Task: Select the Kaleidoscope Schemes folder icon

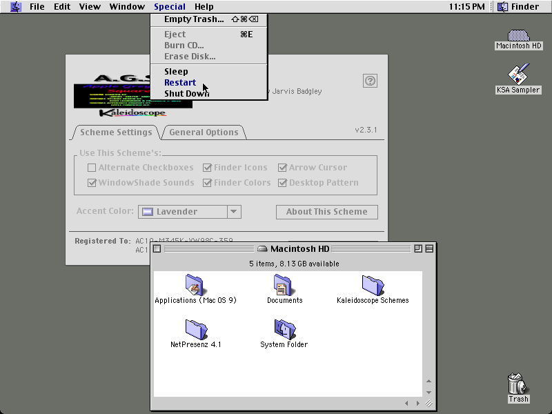Action: (373, 284)
